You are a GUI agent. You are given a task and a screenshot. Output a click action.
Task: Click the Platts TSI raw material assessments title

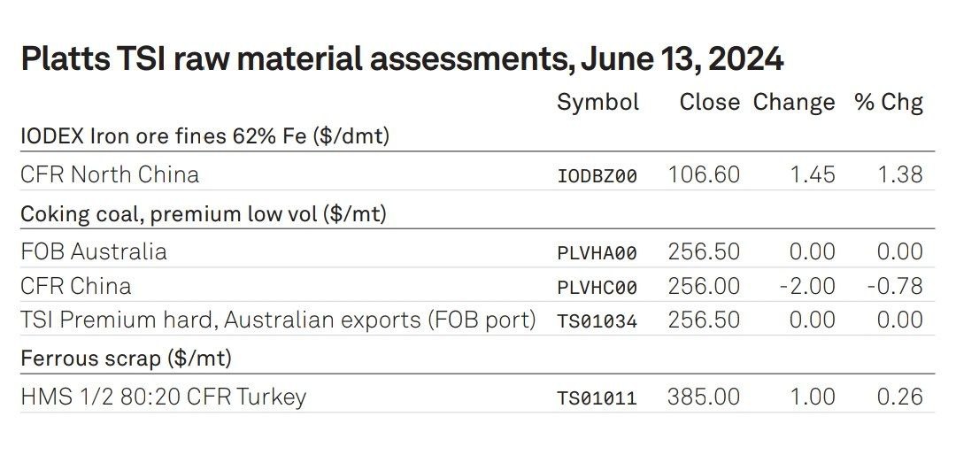point(402,60)
